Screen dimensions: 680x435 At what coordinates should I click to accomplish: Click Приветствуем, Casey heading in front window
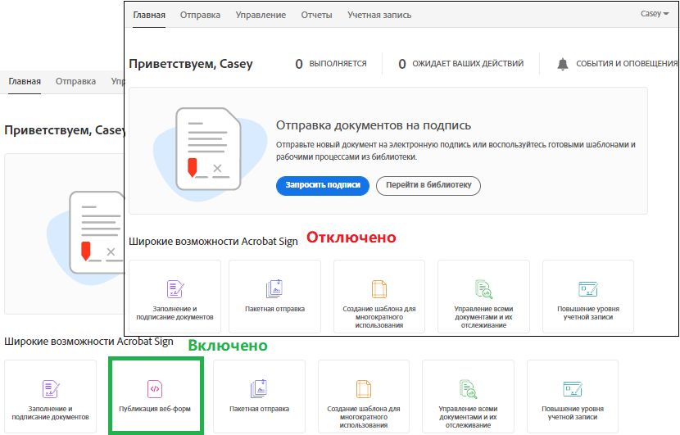(x=191, y=64)
